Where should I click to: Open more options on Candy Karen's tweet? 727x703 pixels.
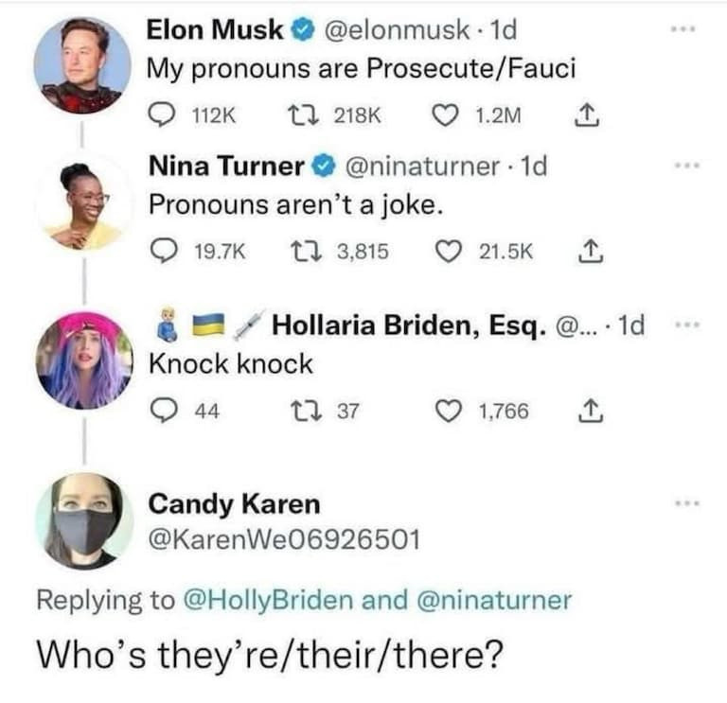pyautogui.click(x=684, y=503)
